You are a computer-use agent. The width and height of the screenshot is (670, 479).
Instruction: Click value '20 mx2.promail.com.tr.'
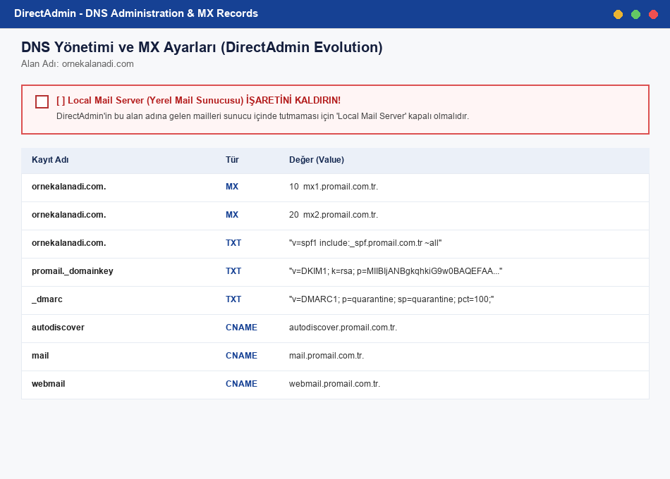[x=334, y=215]
